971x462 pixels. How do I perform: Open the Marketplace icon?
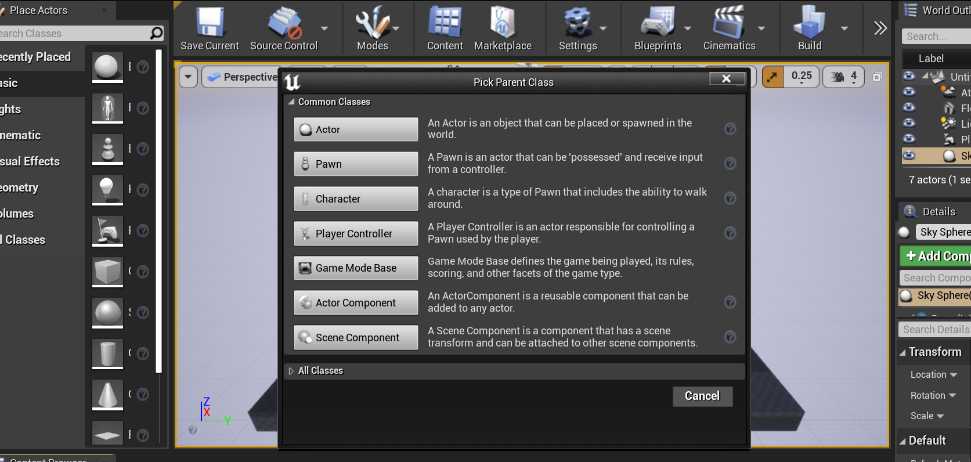pyautogui.click(x=503, y=22)
